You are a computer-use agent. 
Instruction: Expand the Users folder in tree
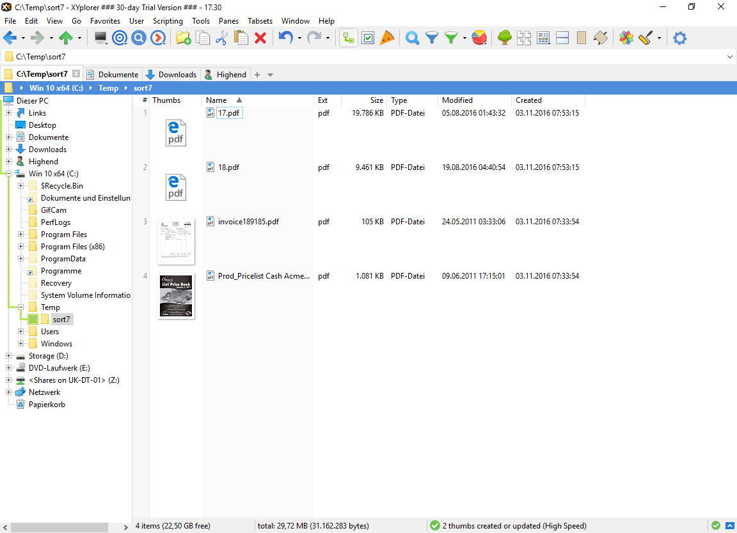click(x=20, y=332)
